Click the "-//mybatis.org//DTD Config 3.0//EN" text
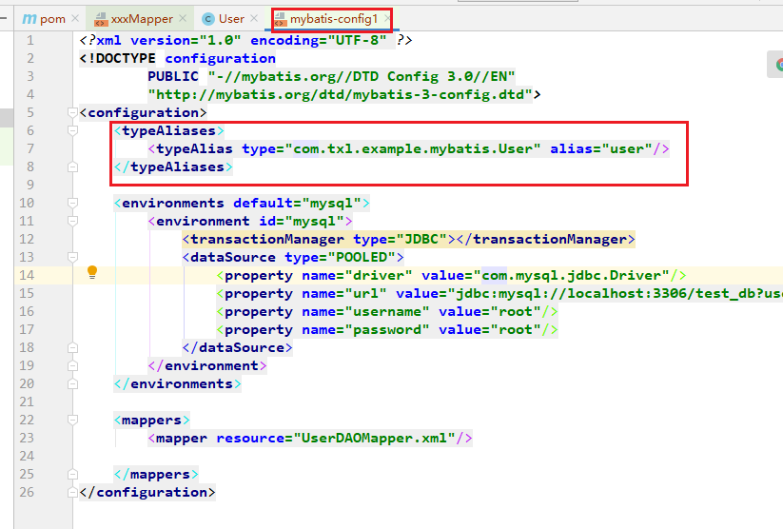This screenshot has height=529, width=783. 362,76
